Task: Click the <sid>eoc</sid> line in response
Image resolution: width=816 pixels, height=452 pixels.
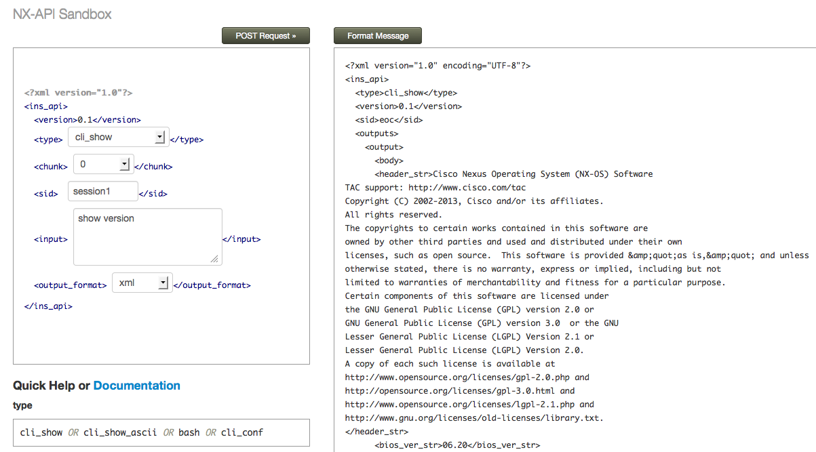Action: pos(389,120)
